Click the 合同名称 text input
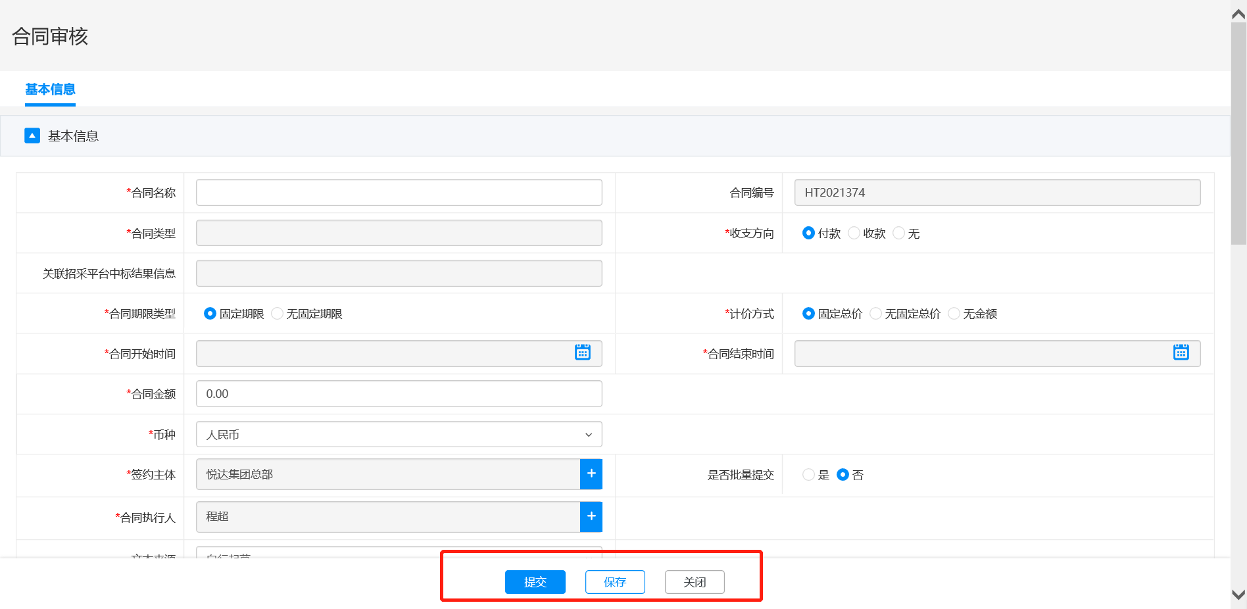This screenshot has width=1247, height=609. point(399,193)
